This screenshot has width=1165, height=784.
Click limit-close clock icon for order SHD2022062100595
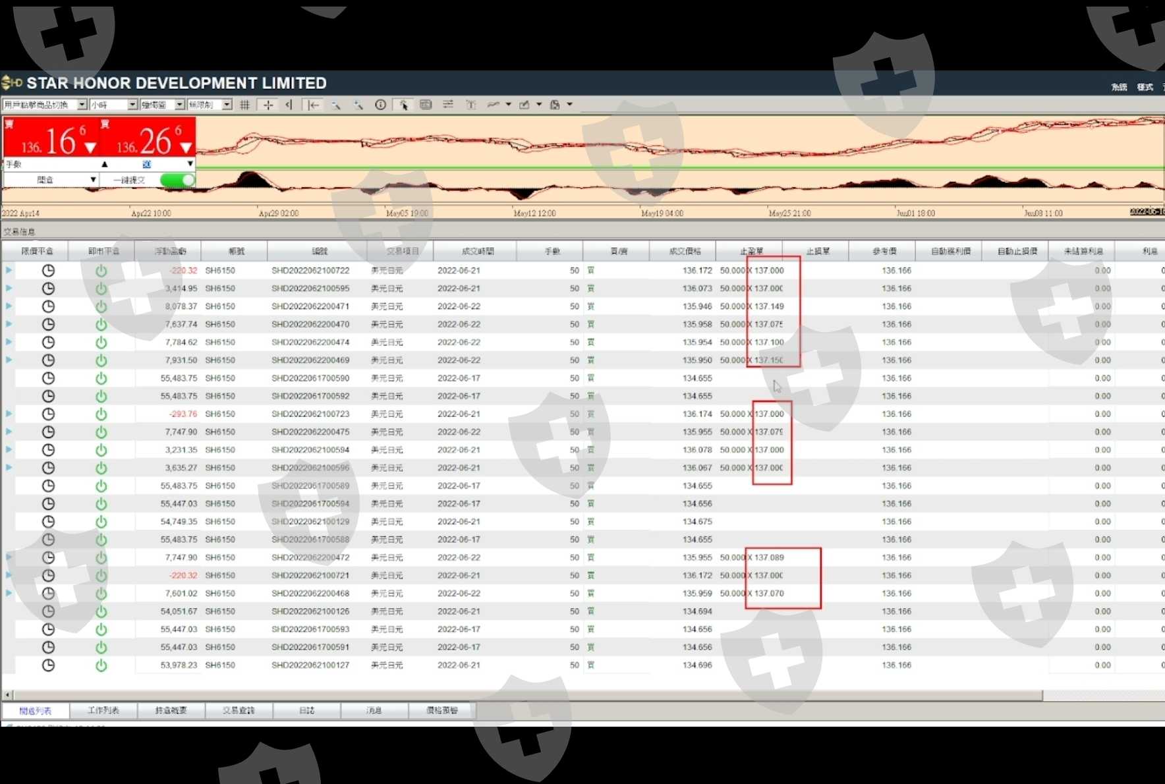click(48, 289)
